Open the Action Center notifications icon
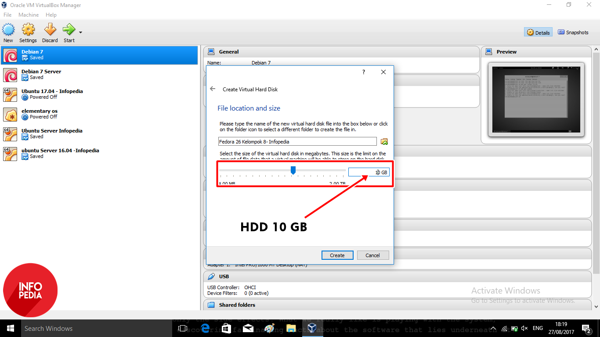The image size is (600, 337). click(x=586, y=328)
